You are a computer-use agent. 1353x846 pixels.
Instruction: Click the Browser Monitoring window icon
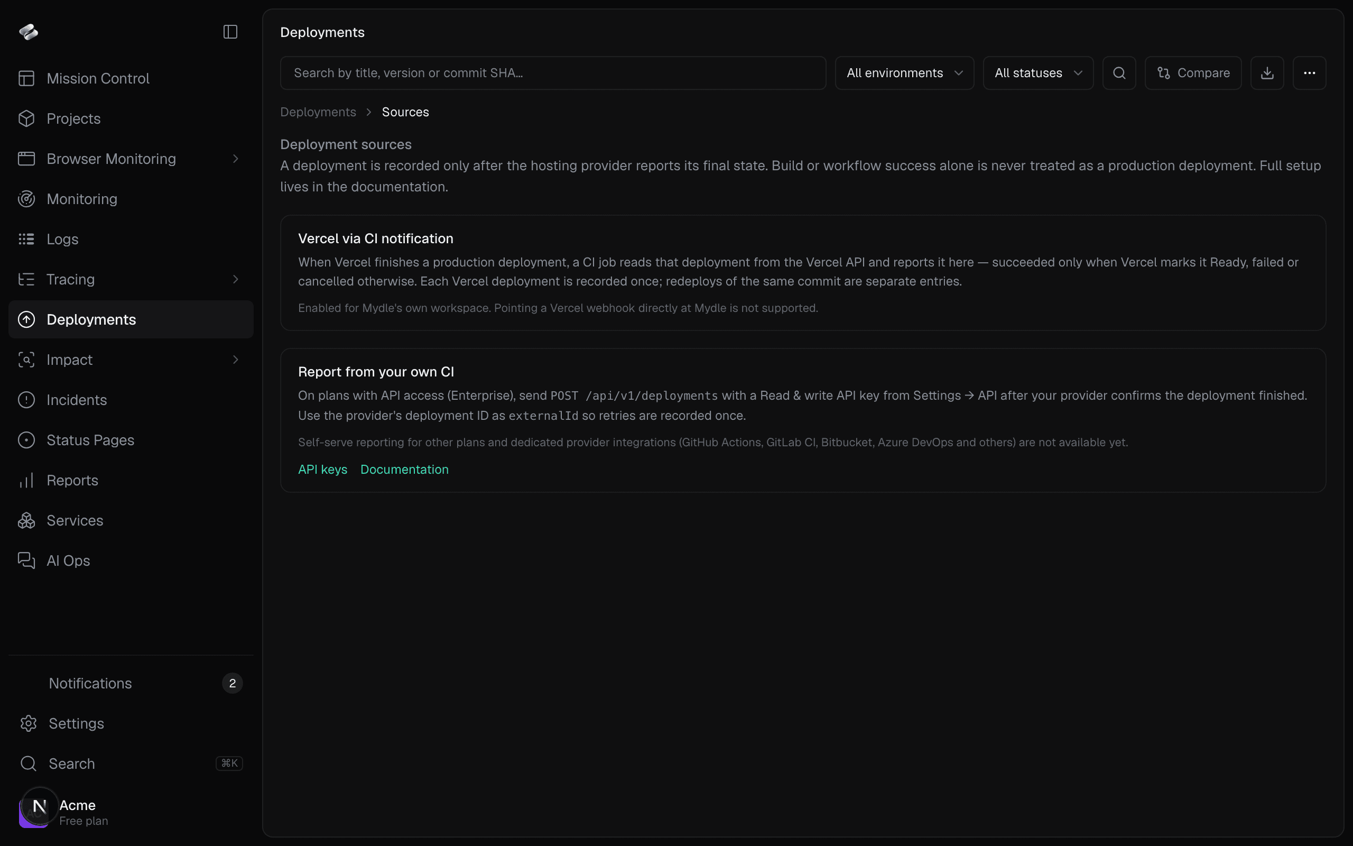coord(26,159)
